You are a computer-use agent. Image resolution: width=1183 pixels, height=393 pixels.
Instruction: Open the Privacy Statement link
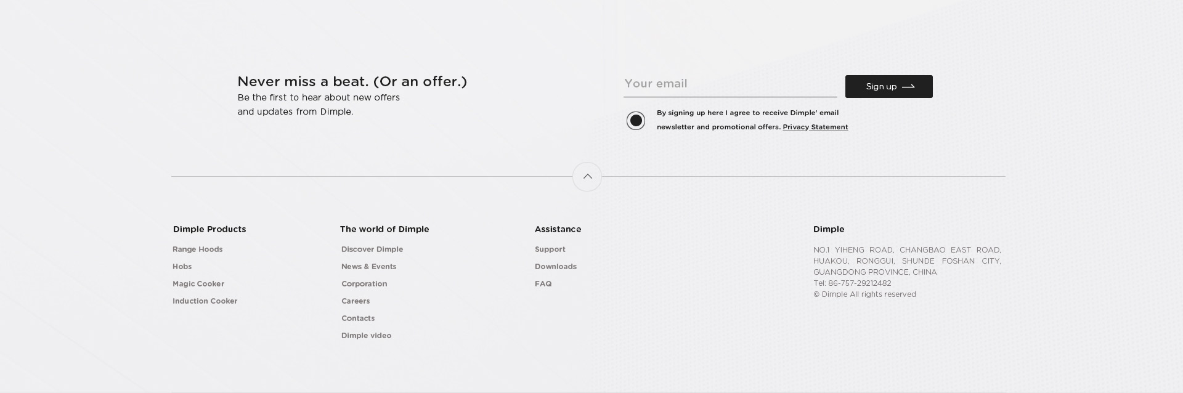pos(815,127)
